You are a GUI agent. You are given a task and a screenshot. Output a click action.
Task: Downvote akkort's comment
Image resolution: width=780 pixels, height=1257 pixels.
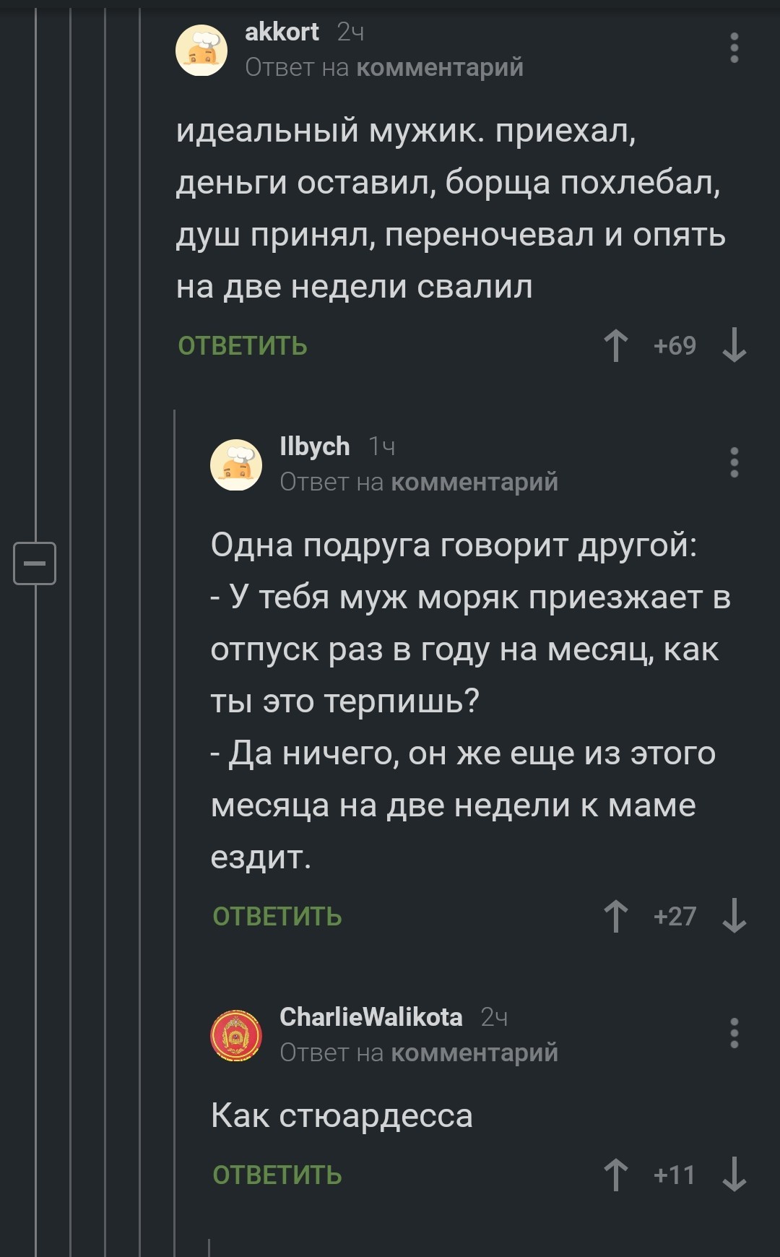(x=734, y=345)
